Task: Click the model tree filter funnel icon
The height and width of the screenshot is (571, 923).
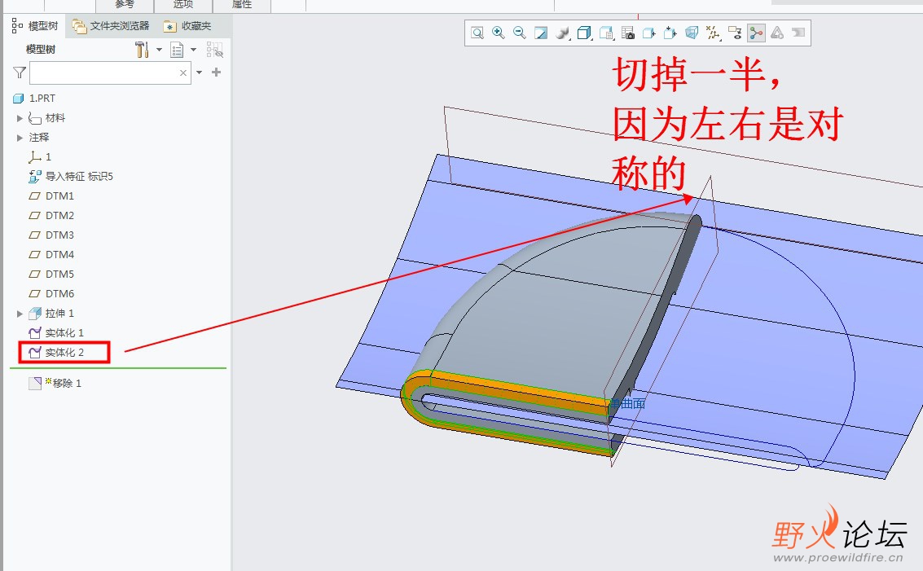Action: 20,72
